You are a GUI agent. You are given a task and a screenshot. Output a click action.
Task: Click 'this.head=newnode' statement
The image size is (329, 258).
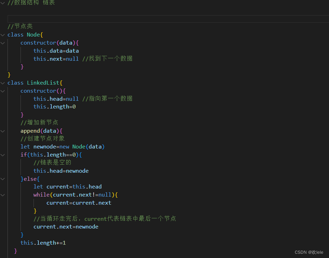coord(61,171)
